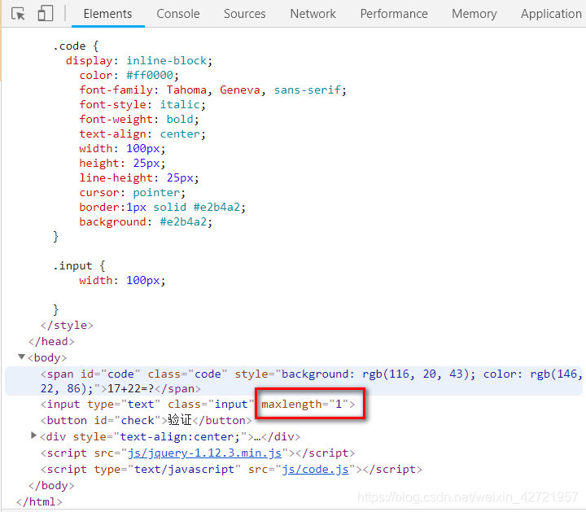The height and width of the screenshot is (512, 586).
Task: Click the maxlength="1" attribute
Action: [x=304, y=405]
